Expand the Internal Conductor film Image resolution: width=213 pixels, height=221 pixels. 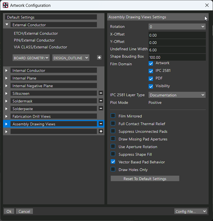6,70
